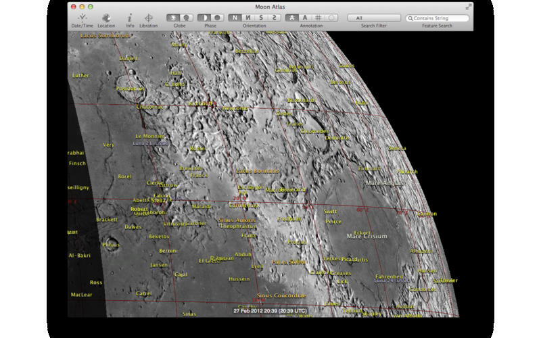The image size is (541, 338).
Task: Open the 27 Feb 2012 20:39 date readout
Action: [x=270, y=311]
